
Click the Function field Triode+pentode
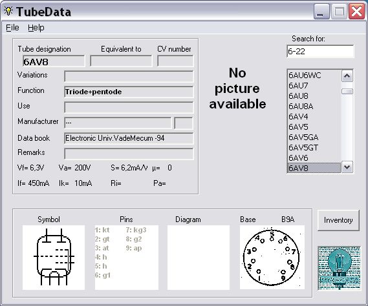129,92
